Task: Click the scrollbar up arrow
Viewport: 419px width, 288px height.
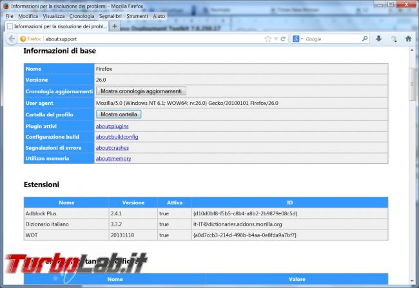Action: (412, 50)
